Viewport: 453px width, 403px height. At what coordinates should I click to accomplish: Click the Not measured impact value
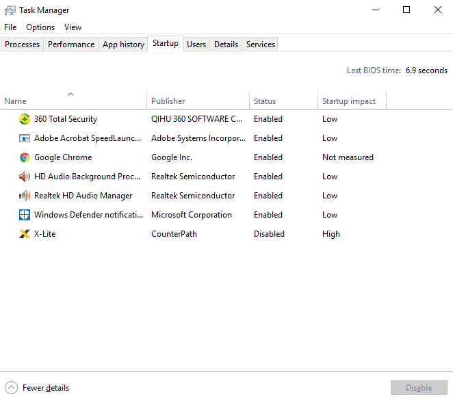click(348, 157)
